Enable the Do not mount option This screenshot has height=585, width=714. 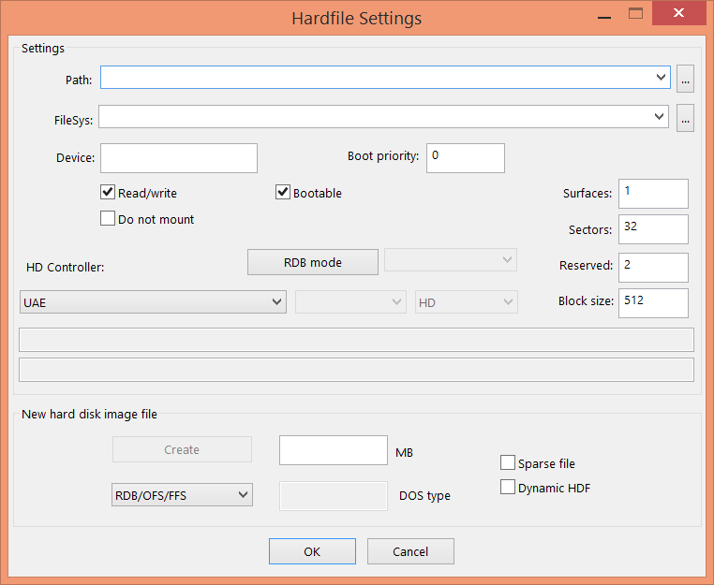tap(108, 219)
